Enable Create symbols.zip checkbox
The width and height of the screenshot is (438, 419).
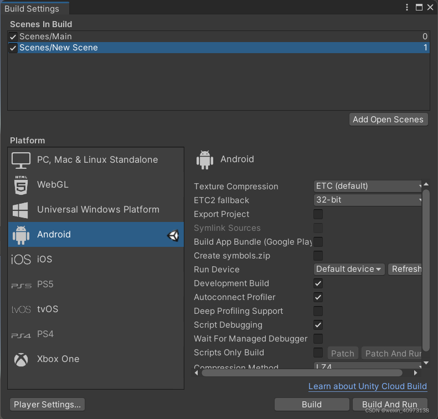click(318, 255)
